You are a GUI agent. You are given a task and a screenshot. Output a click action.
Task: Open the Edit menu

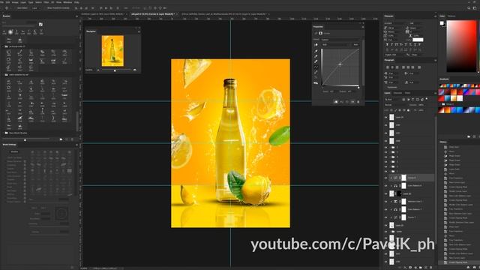[x=8, y=2]
